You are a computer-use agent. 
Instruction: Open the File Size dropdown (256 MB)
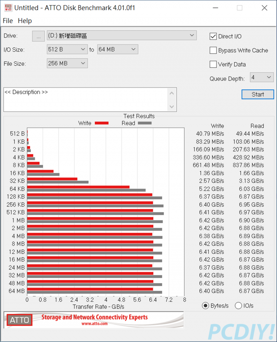(67, 63)
